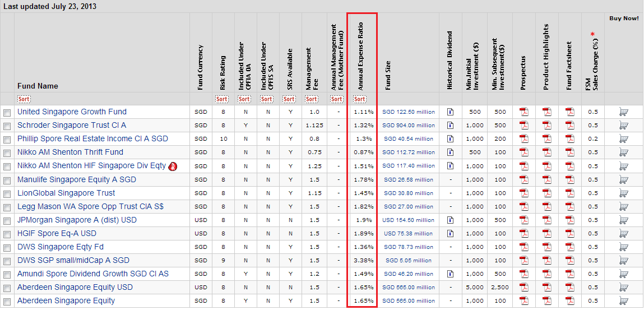The width and height of the screenshot is (644, 310).
Task: Tick checkbox for Aberdeen Singapore Equity USD
Action: (x=7, y=289)
